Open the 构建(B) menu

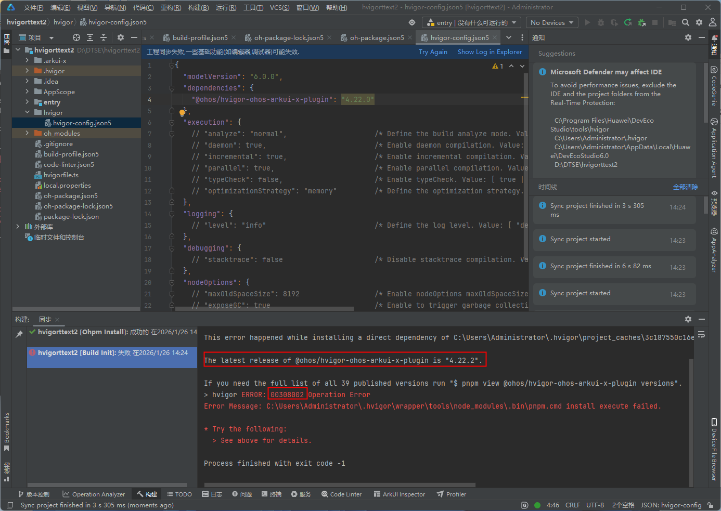198,7
